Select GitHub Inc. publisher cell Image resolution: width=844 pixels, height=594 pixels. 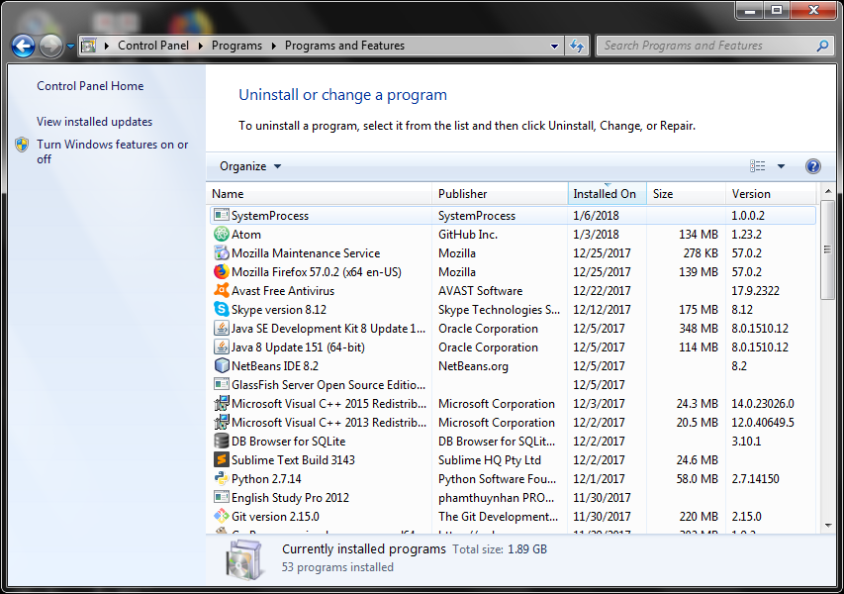click(468, 235)
